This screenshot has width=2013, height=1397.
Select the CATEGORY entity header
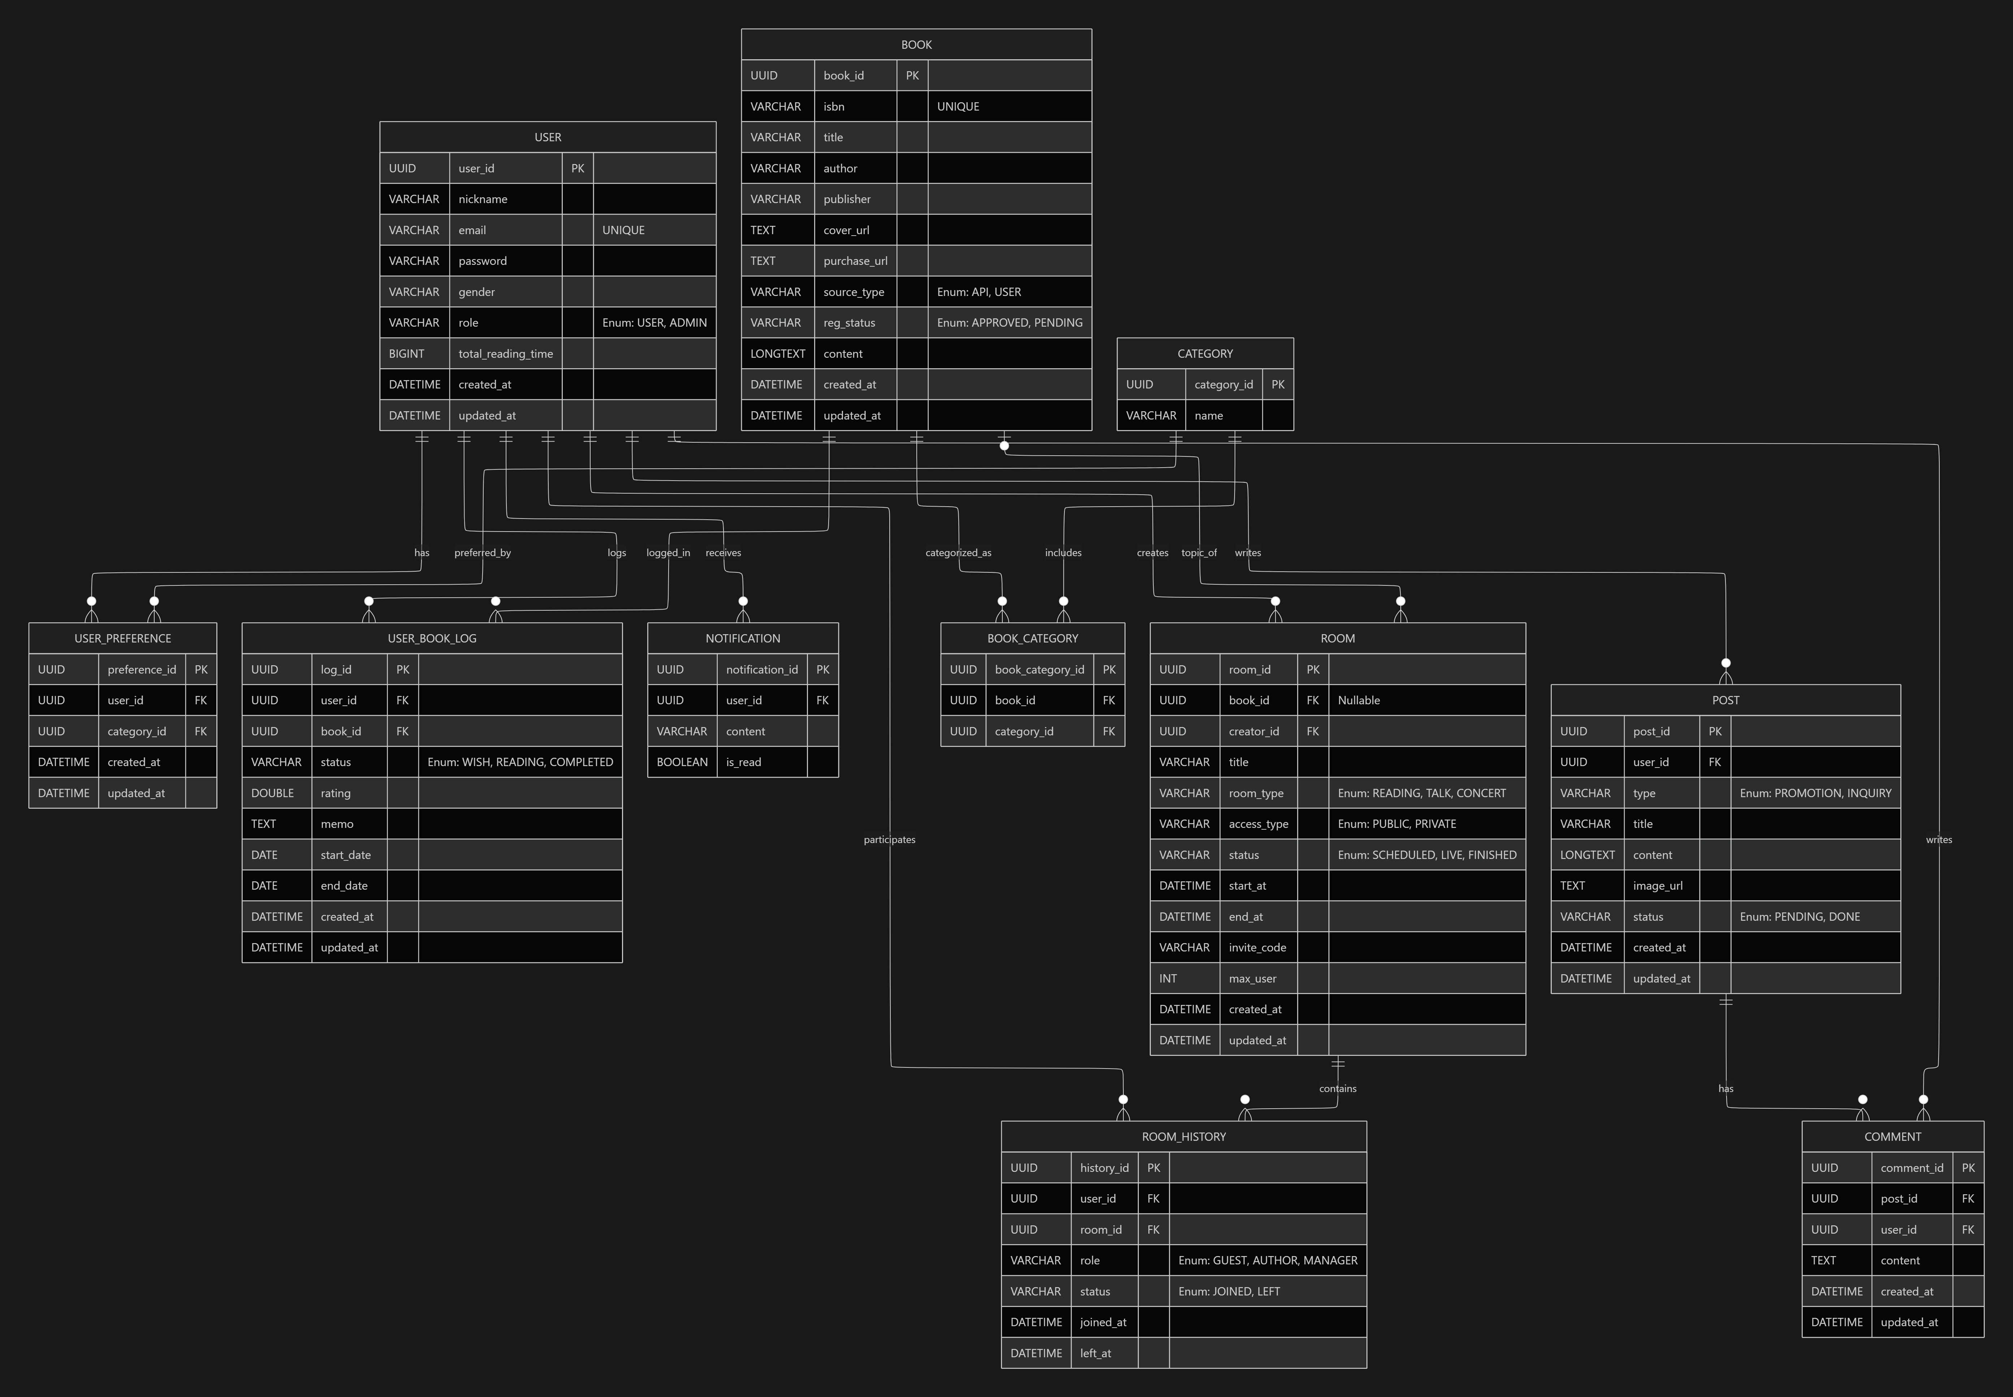pyautogui.click(x=1205, y=354)
